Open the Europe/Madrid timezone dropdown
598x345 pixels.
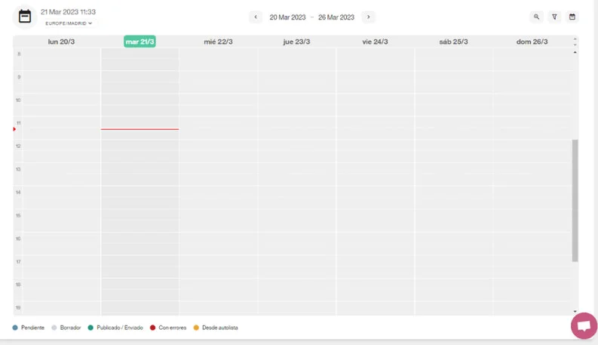69,23
